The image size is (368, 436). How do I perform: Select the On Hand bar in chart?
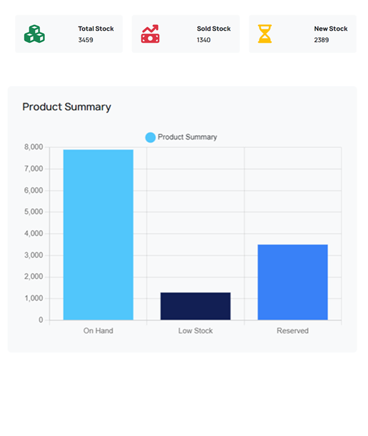[x=98, y=235]
